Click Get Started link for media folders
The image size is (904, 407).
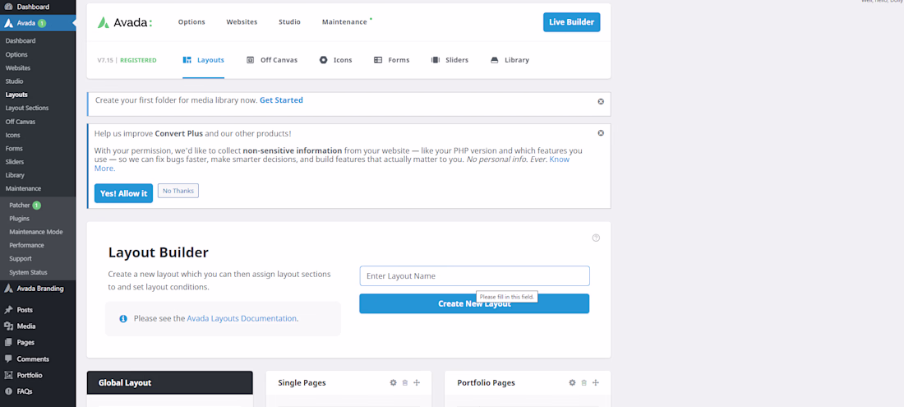pos(281,100)
